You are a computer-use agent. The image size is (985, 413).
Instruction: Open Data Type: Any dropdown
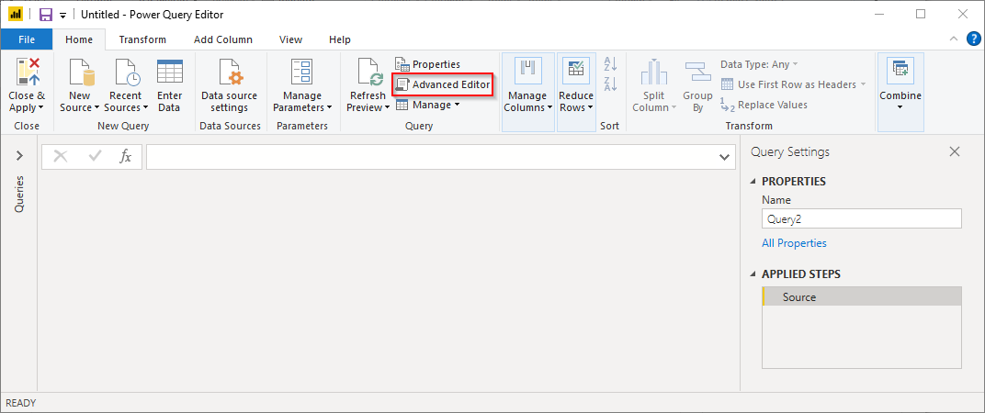click(760, 64)
